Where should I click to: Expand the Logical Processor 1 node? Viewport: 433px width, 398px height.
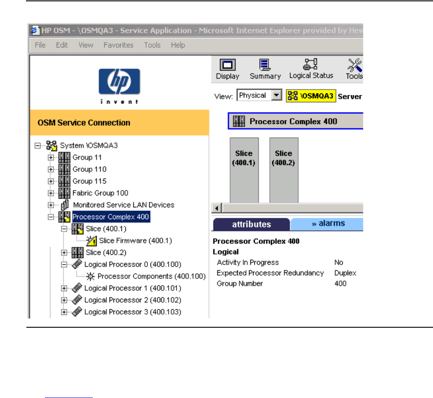64,288
